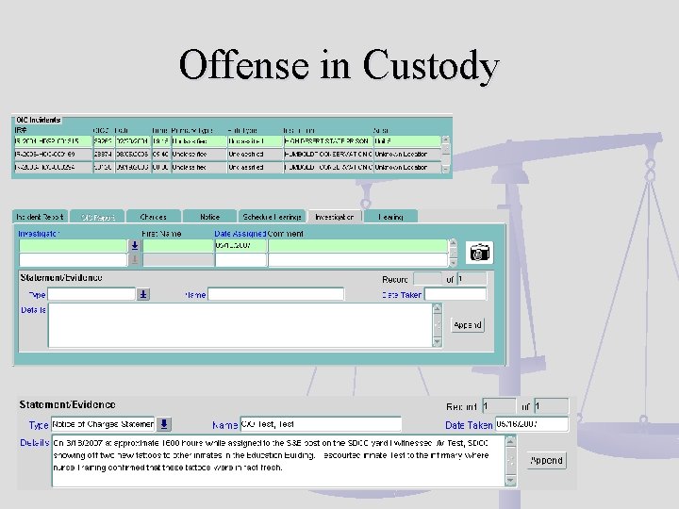
Task: Click the OIC Incidents list scrollbar up arrow
Action: pyautogui.click(x=445, y=140)
